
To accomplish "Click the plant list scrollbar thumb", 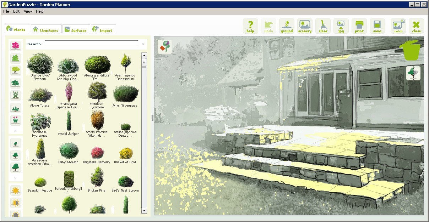I will pos(144,62).
